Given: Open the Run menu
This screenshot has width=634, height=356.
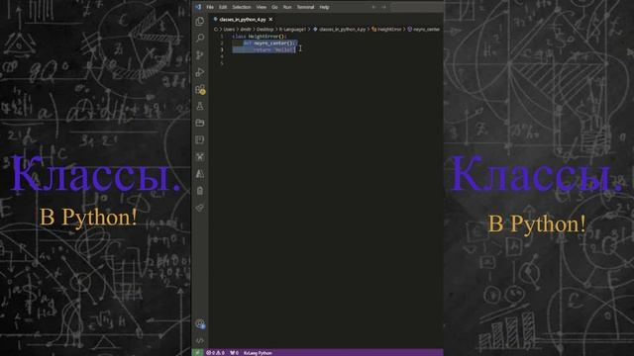Looking at the screenshot, I should pyautogui.click(x=287, y=7).
